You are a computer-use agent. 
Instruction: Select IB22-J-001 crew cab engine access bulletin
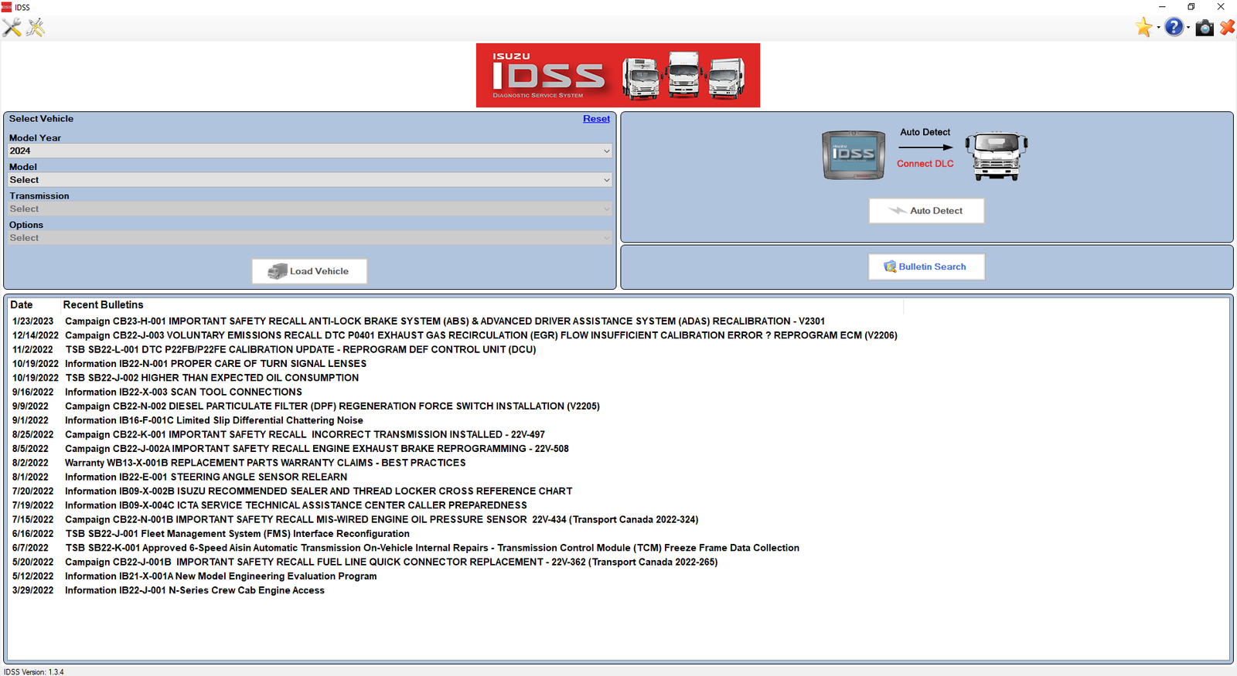pos(195,590)
